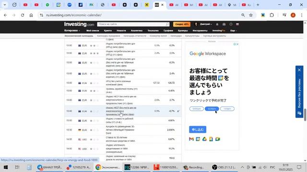The width and height of the screenshot is (307, 172).
Task: Open Аналитика menu item
Action: click(x=137, y=31)
